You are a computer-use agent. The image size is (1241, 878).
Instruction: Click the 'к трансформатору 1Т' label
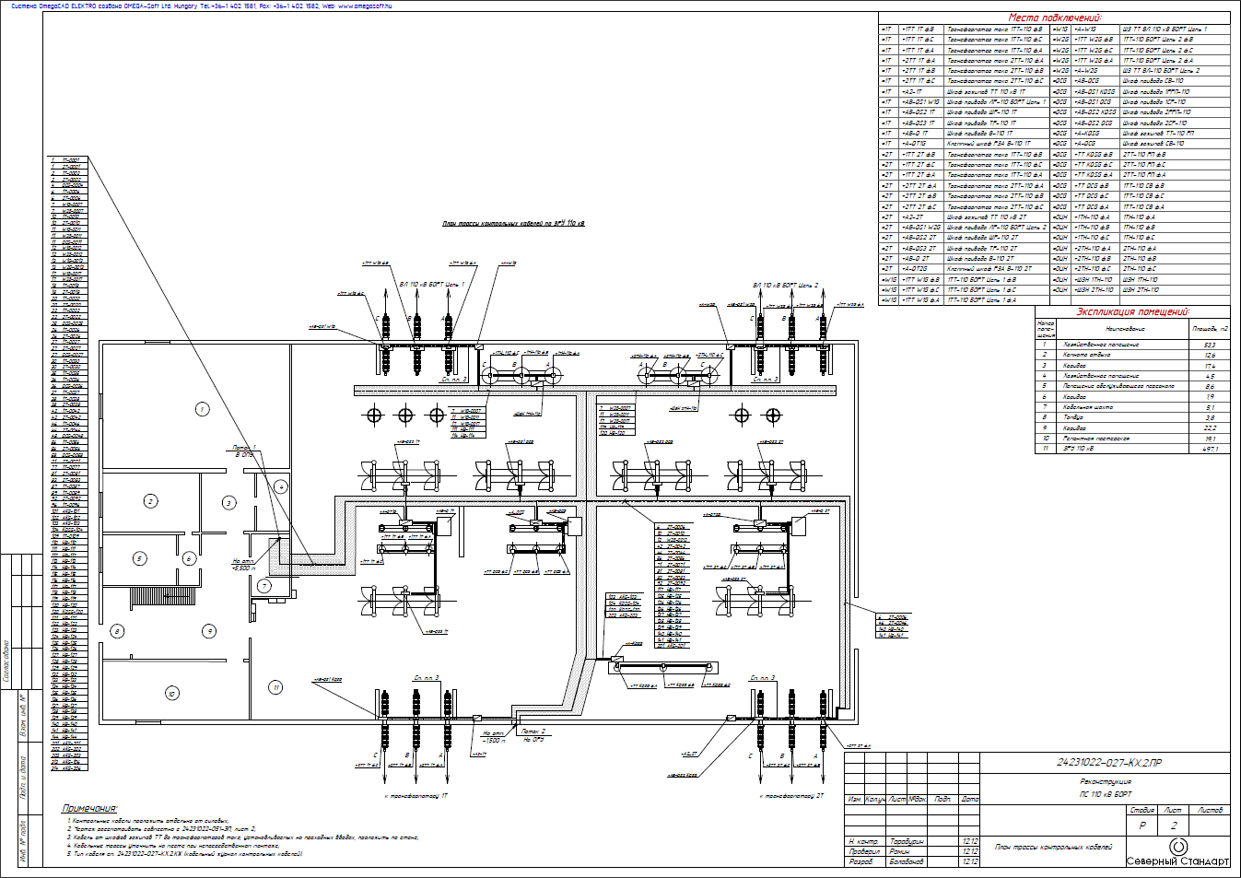tap(416, 795)
